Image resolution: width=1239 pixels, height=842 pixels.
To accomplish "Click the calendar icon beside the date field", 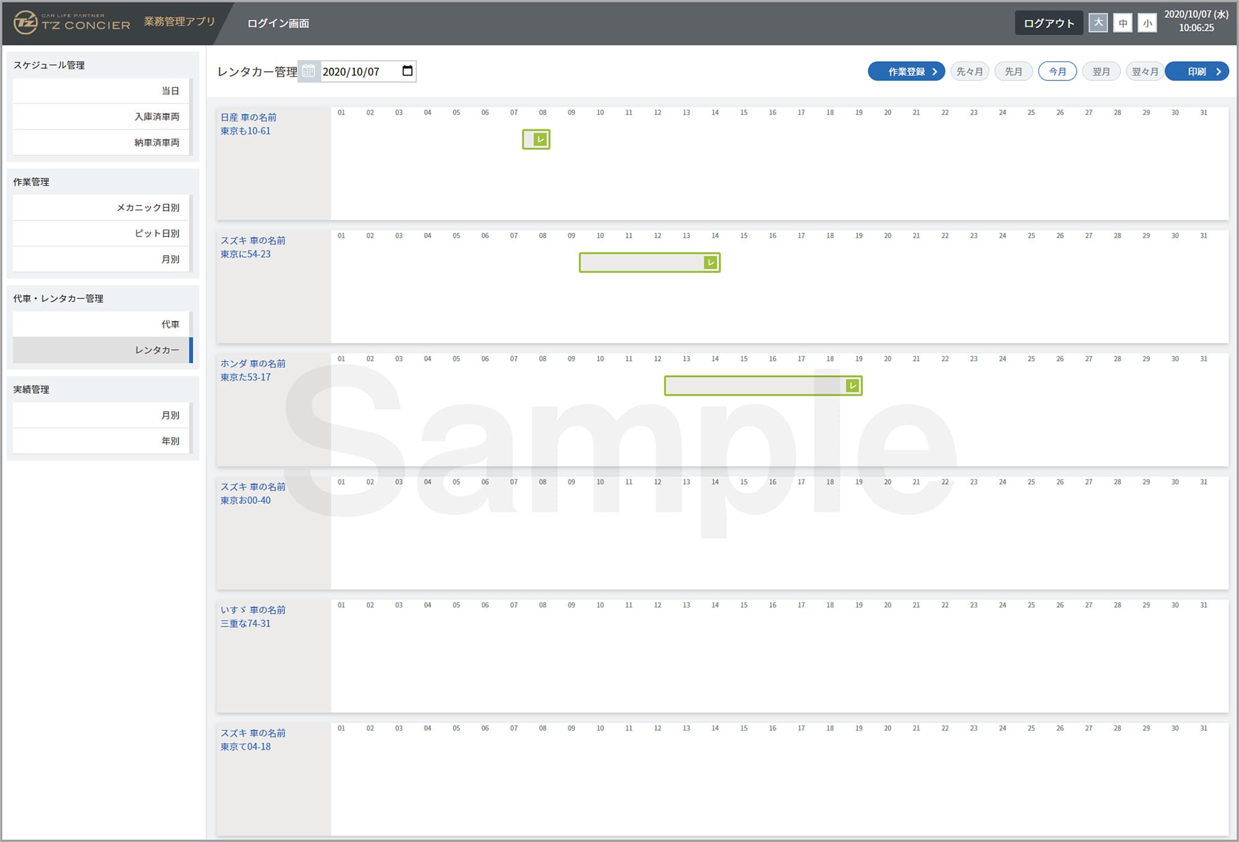I will [309, 71].
